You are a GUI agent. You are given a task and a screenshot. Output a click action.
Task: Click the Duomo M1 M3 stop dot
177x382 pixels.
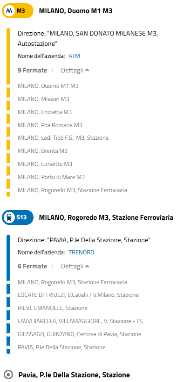(x=8, y=86)
